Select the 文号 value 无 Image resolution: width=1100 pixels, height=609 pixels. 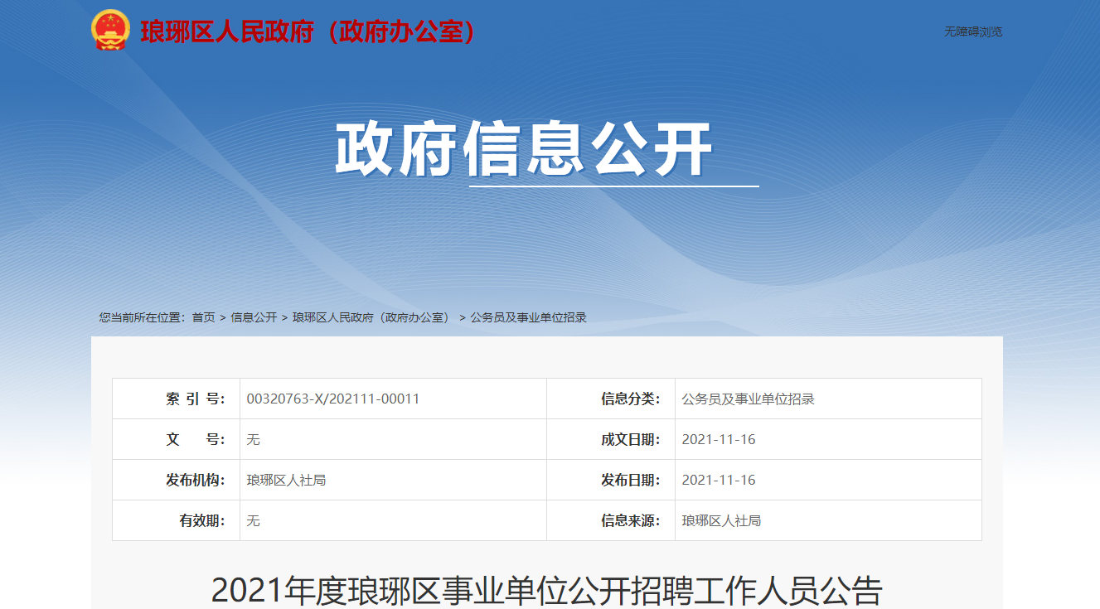click(x=253, y=439)
